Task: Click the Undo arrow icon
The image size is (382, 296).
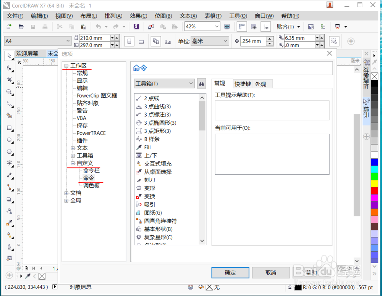Action: (x=98, y=27)
